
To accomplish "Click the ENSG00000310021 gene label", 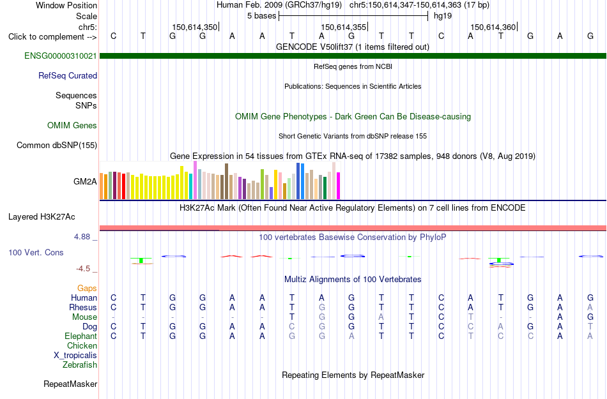I will [x=61, y=56].
